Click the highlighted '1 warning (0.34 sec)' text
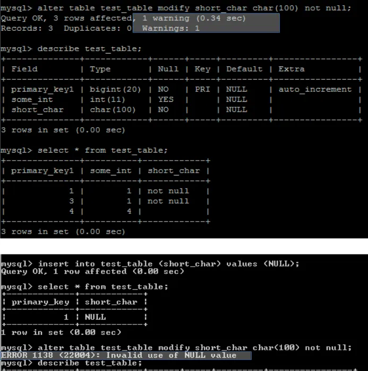Image resolution: width=368 pixels, height=371 pixels. (194, 18)
